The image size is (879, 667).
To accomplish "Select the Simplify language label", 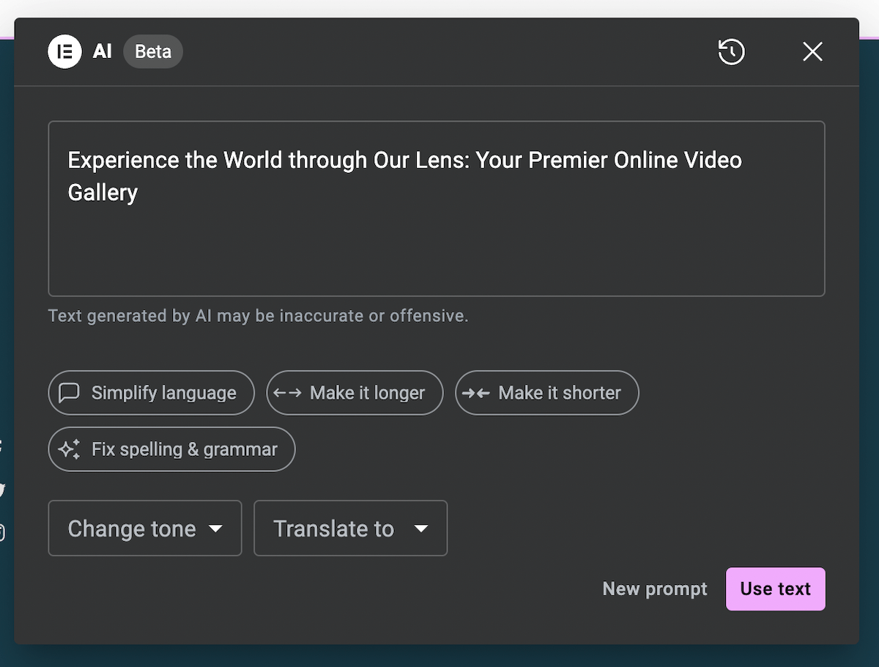I will [x=163, y=393].
